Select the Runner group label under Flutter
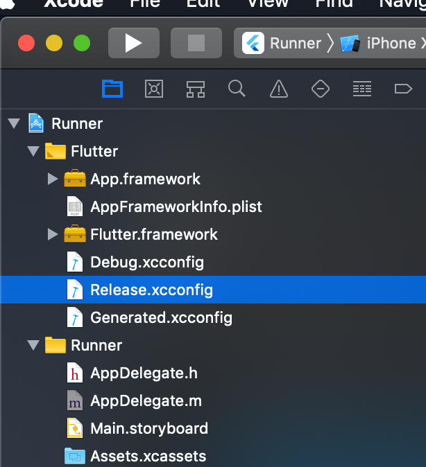The height and width of the screenshot is (467, 426). tap(96, 346)
